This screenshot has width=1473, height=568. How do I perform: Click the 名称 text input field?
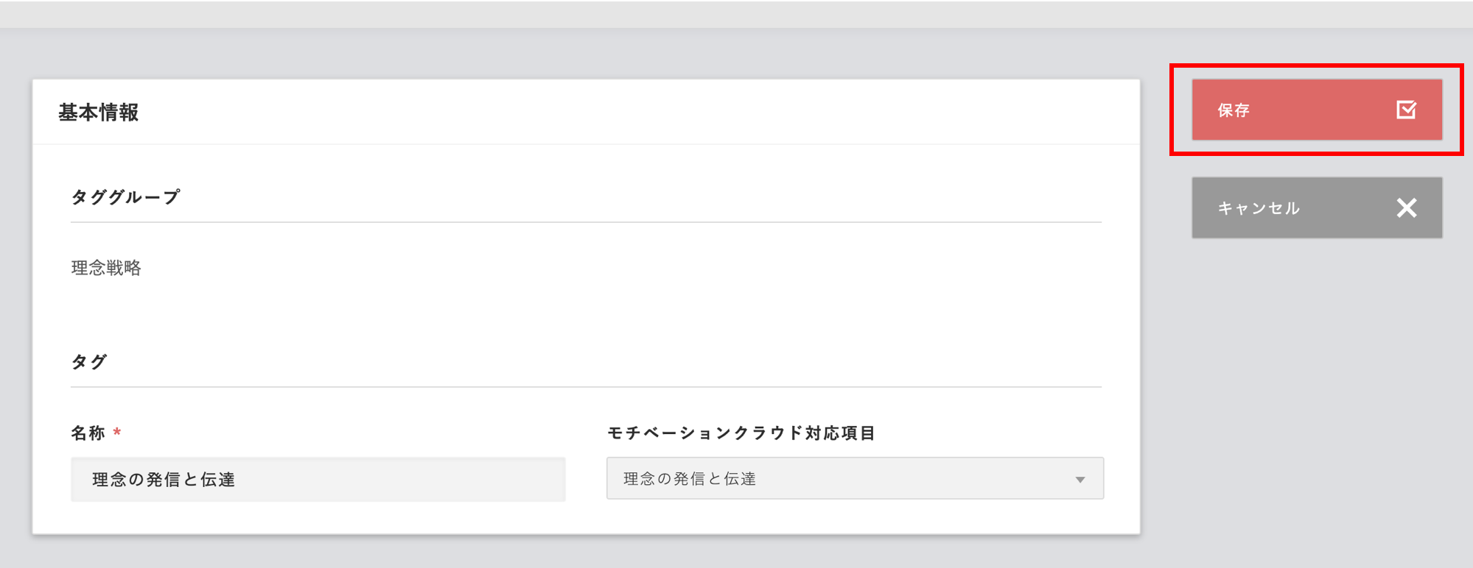point(318,480)
